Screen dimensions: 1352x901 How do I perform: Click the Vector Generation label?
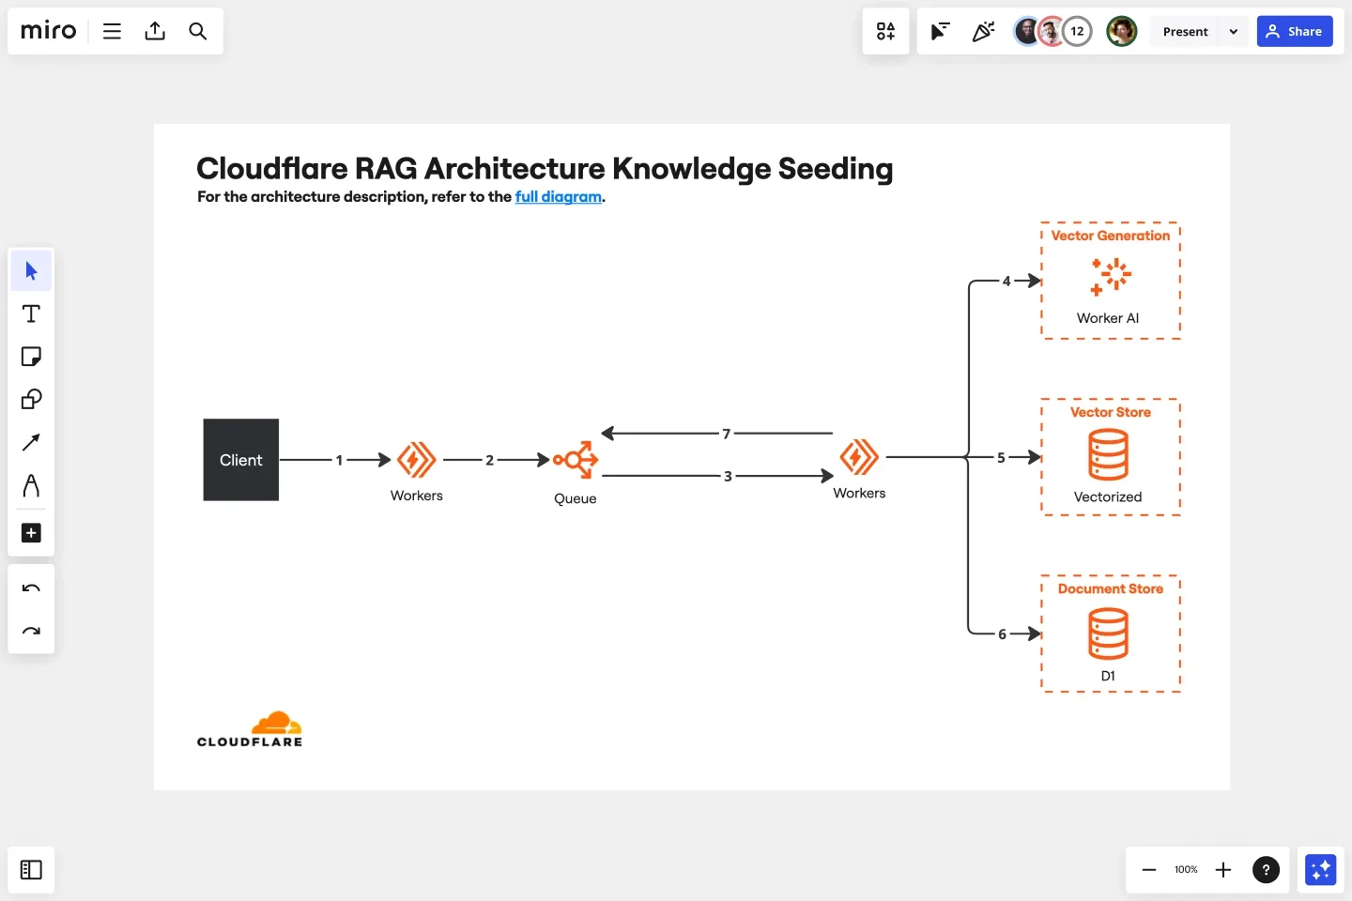(x=1111, y=236)
